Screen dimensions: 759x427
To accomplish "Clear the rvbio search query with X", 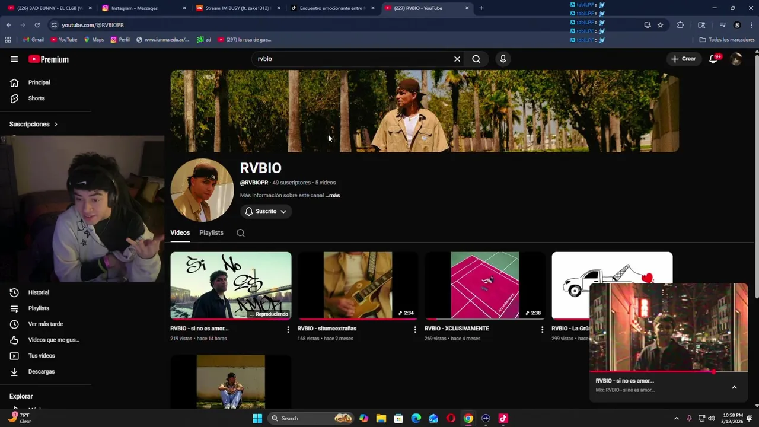I will (457, 59).
